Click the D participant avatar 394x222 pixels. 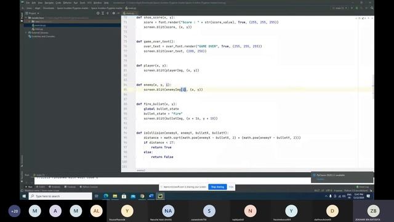pos(332,211)
